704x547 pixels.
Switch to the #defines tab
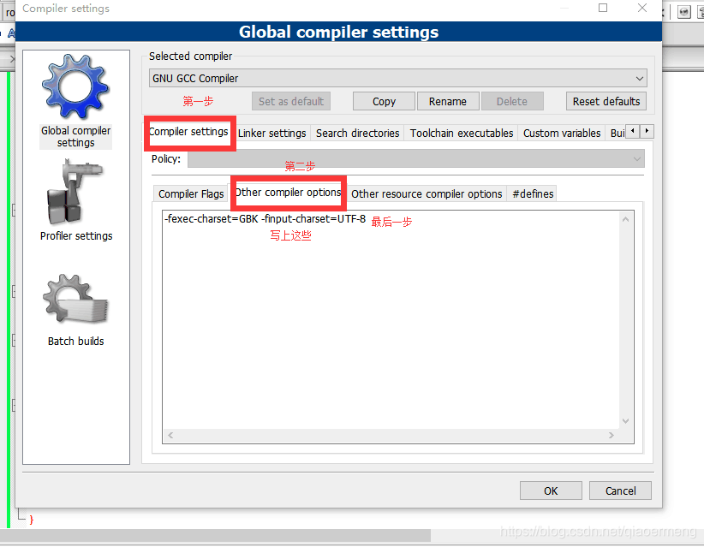pos(531,194)
